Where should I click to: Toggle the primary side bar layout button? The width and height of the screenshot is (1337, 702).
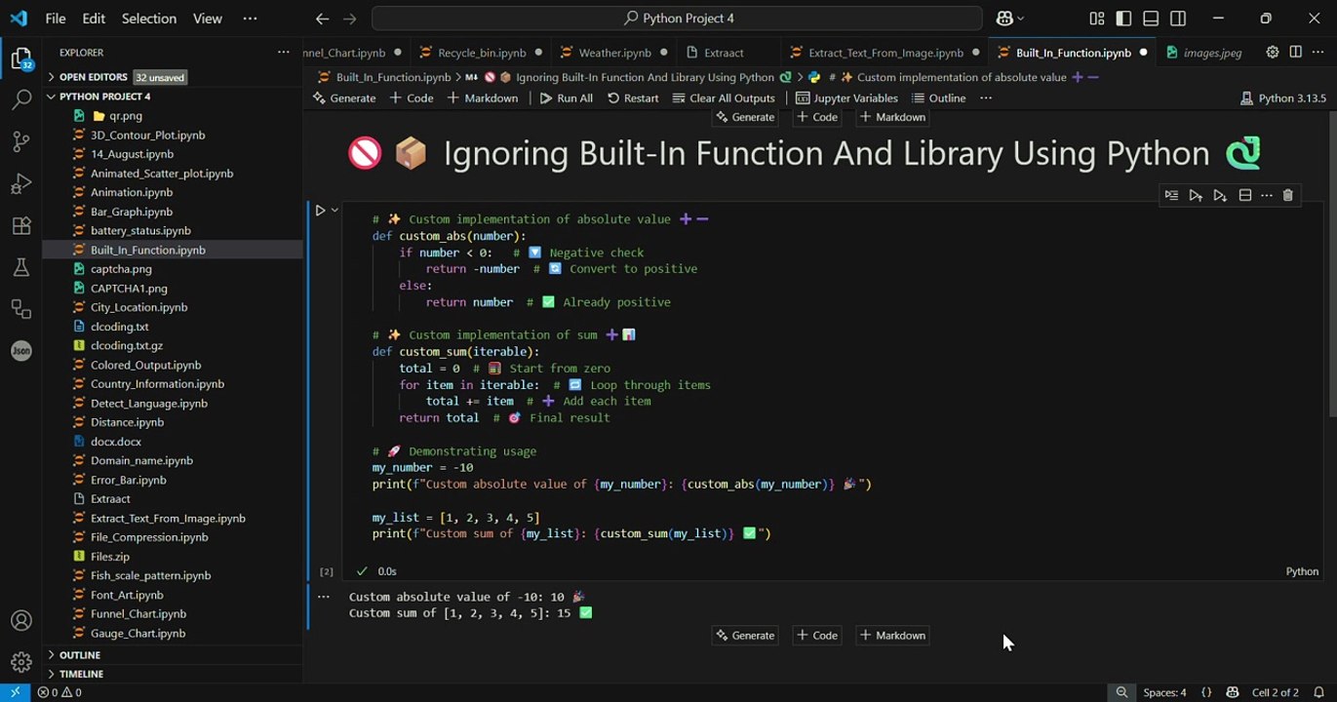tap(1123, 19)
